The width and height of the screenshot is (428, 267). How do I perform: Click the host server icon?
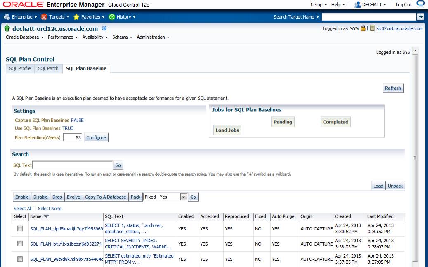[372, 28]
